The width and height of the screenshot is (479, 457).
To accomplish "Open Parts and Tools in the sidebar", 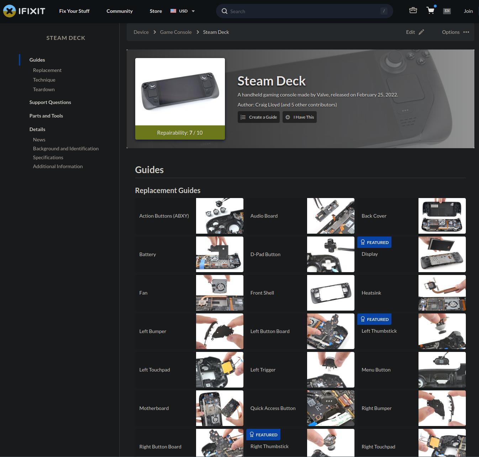I will pyautogui.click(x=46, y=116).
